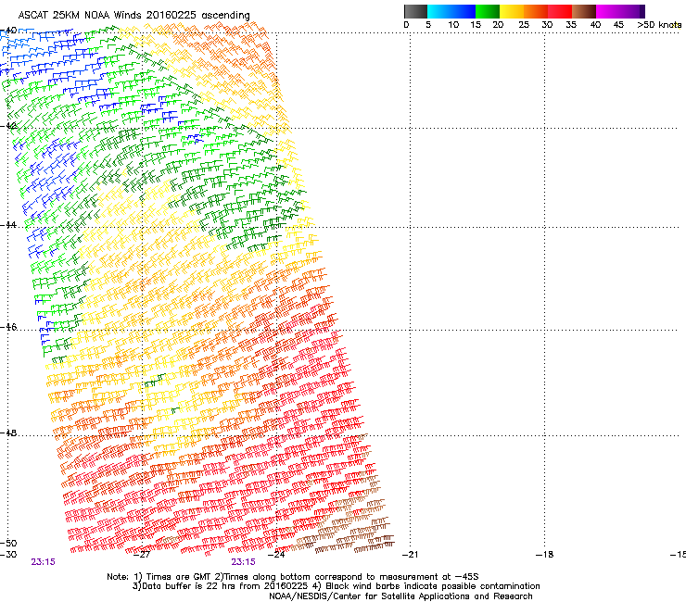Click the "-30" longitude axis label

coord(8,555)
